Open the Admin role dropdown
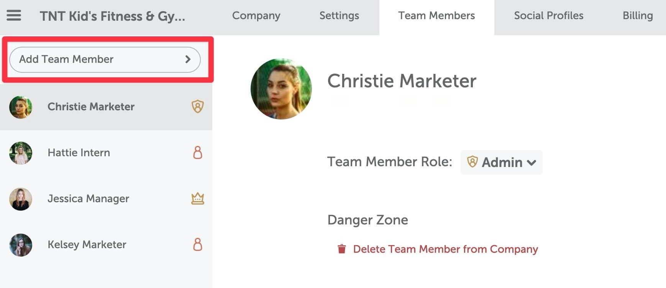 click(x=501, y=162)
